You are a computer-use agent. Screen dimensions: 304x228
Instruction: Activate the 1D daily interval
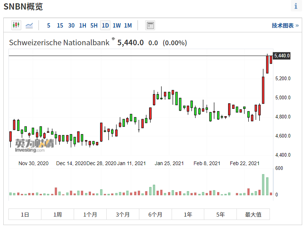[105, 25]
